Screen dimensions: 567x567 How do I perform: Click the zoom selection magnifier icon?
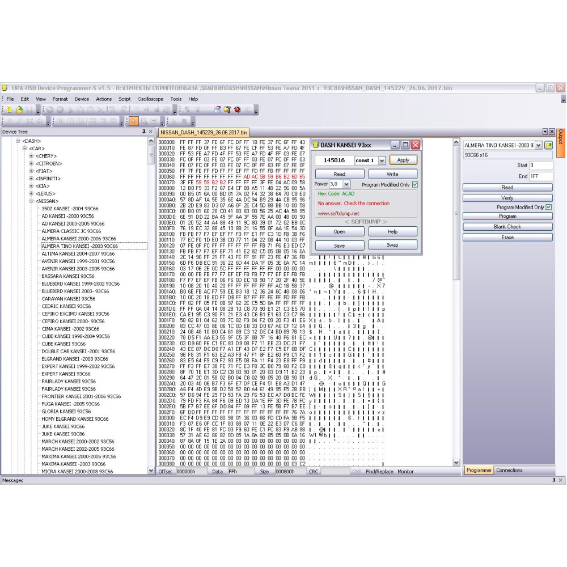(x=143, y=121)
